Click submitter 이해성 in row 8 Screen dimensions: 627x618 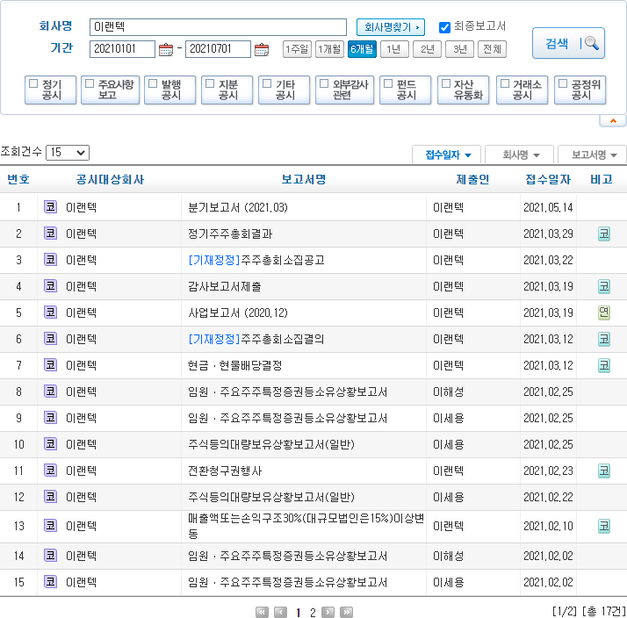[448, 392]
